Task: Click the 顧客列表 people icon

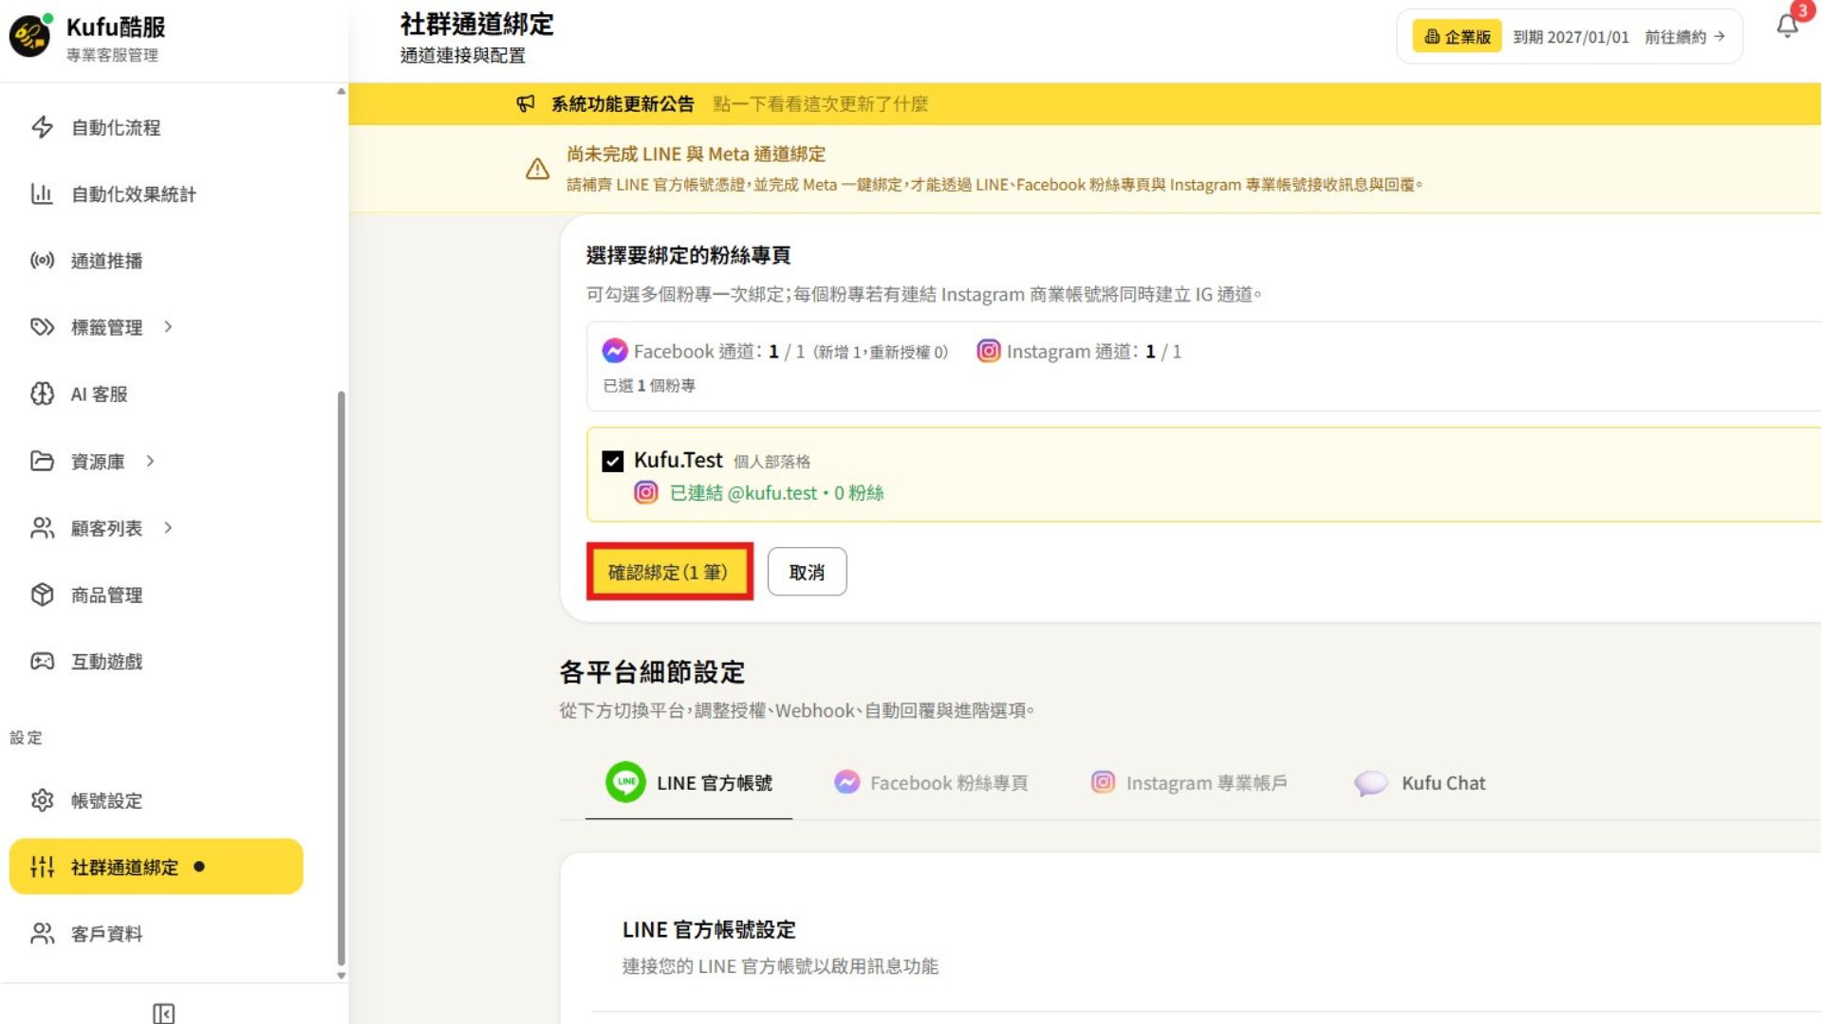Action: (42, 527)
